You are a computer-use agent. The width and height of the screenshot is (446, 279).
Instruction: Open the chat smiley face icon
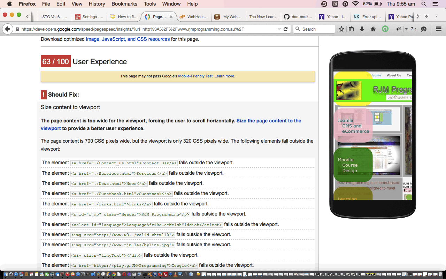tap(424, 29)
